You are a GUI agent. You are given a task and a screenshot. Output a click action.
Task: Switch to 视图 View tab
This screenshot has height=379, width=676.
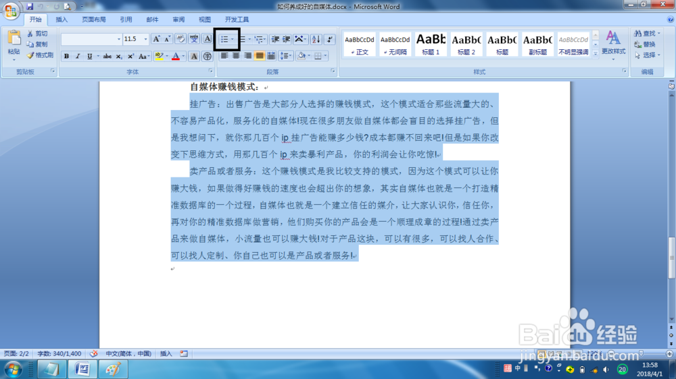(205, 20)
